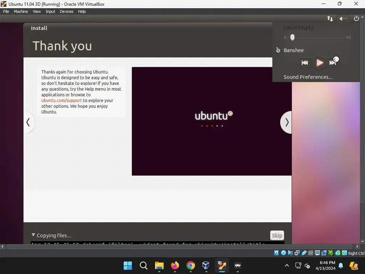Screen dimensions: 365x274
Task: Click the network adapters status icon
Action: (297, 253)
